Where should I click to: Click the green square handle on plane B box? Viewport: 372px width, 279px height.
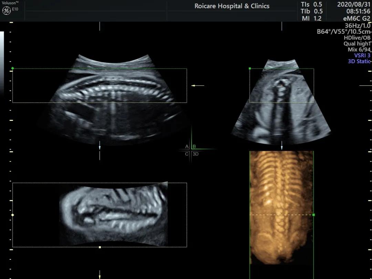(x=250, y=69)
